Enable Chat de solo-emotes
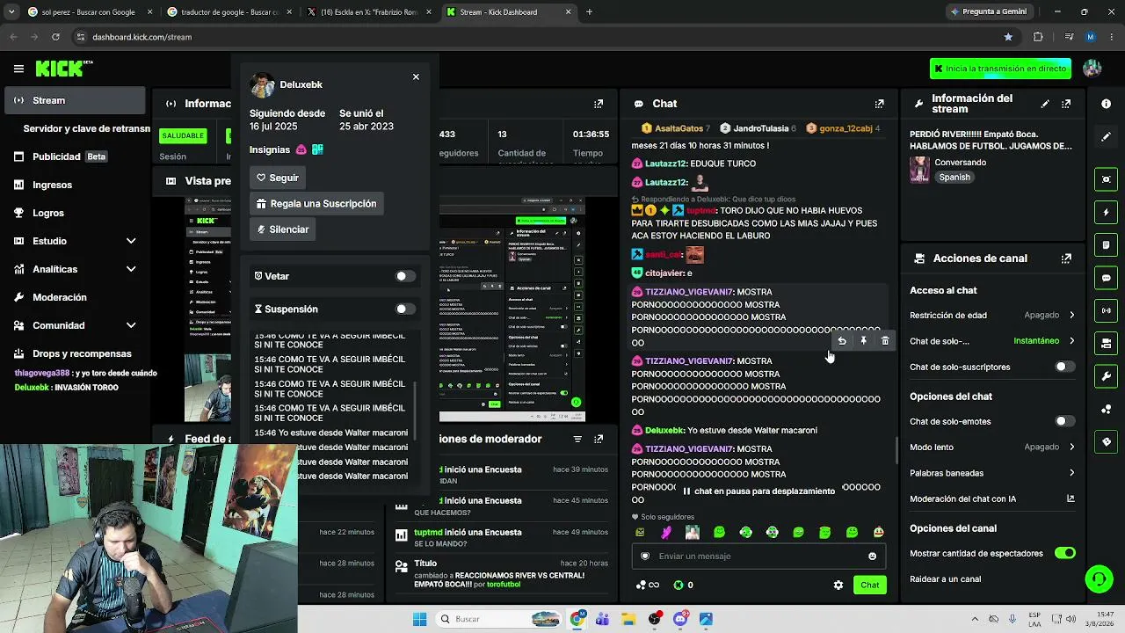Image resolution: width=1125 pixels, height=633 pixels. [x=1064, y=421]
